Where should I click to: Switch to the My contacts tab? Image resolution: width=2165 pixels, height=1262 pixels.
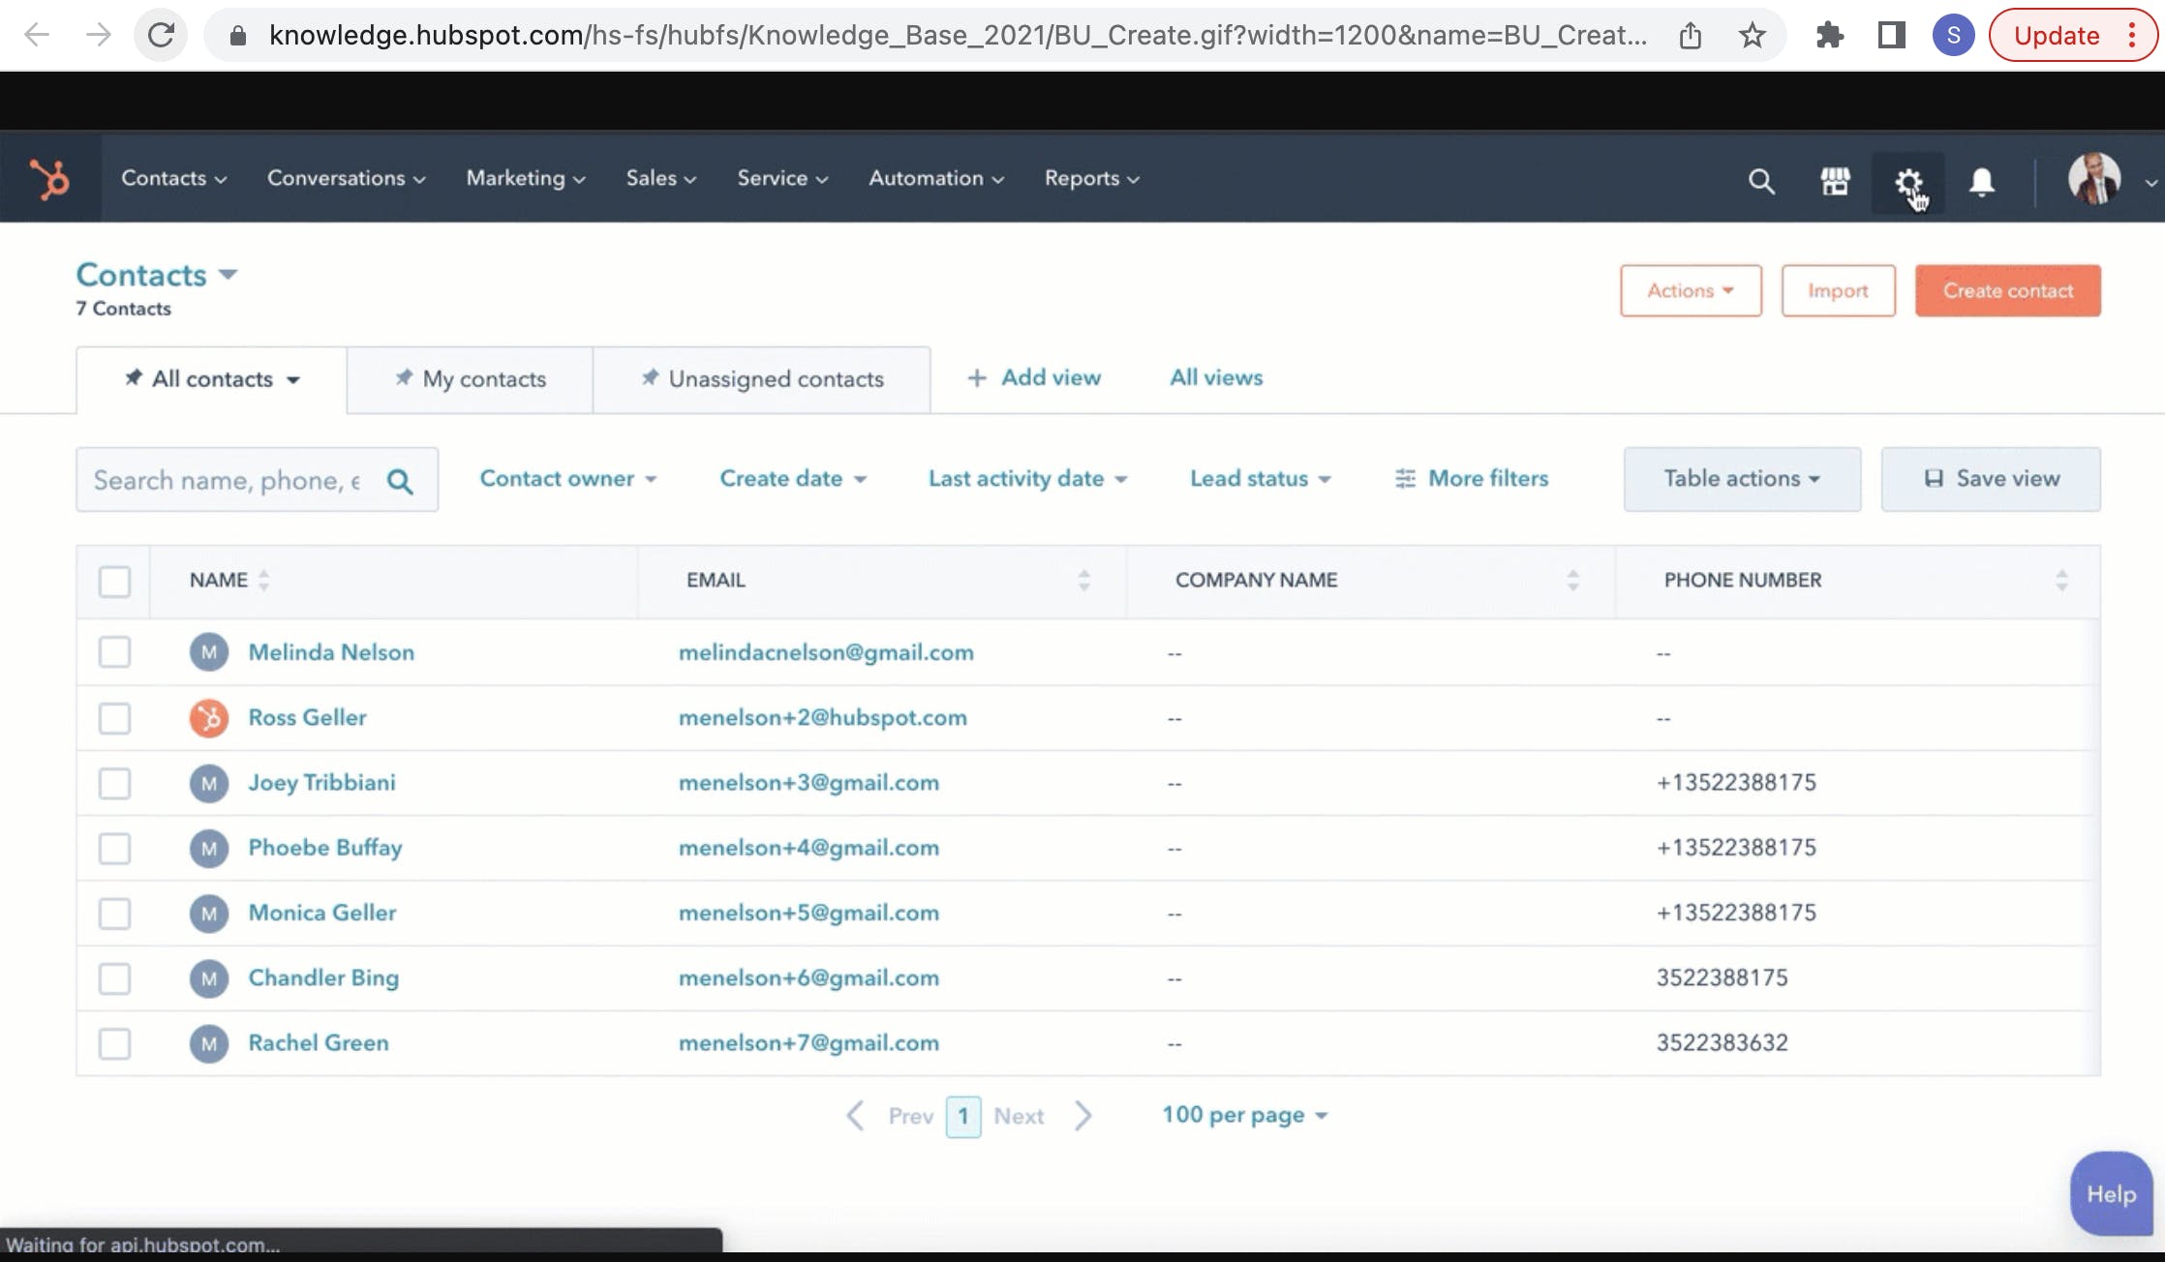(x=482, y=378)
